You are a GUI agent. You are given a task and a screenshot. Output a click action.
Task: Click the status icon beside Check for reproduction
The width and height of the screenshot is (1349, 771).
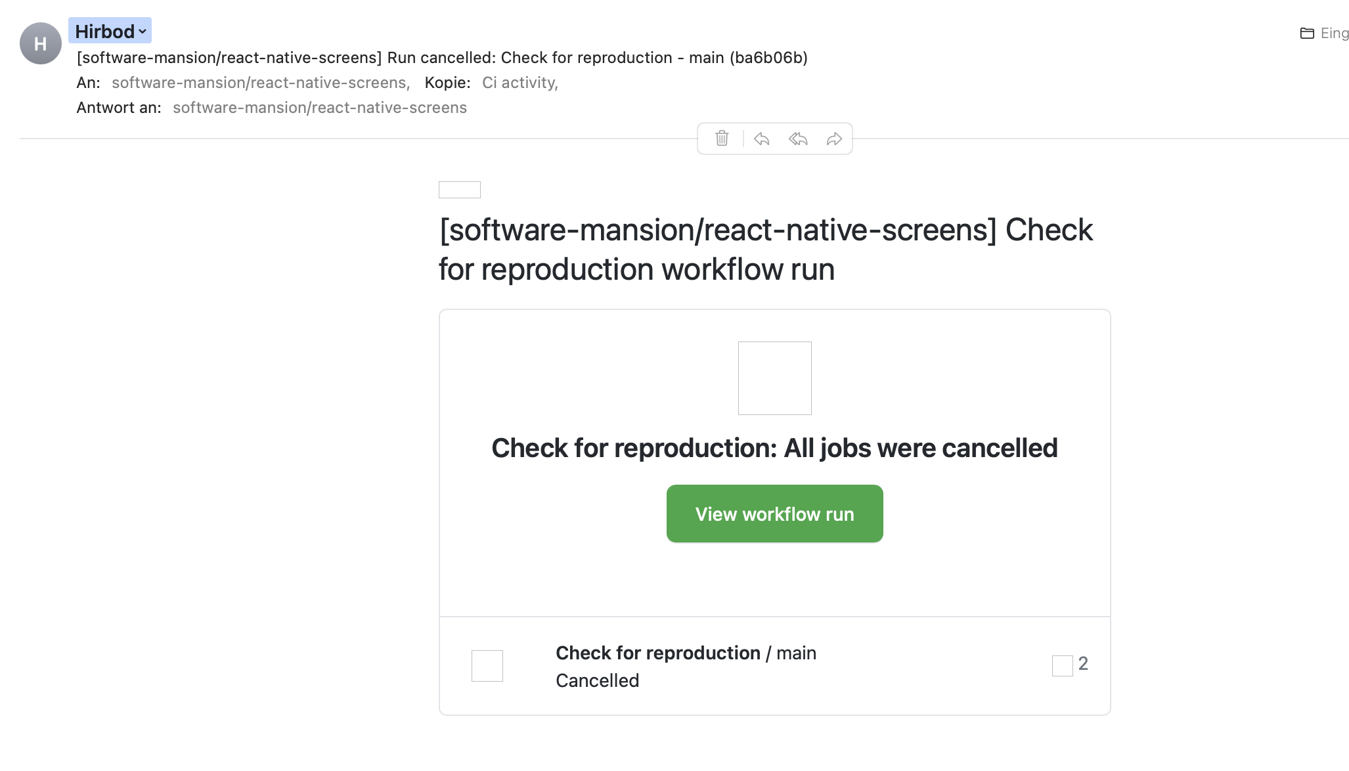[x=487, y=665]
